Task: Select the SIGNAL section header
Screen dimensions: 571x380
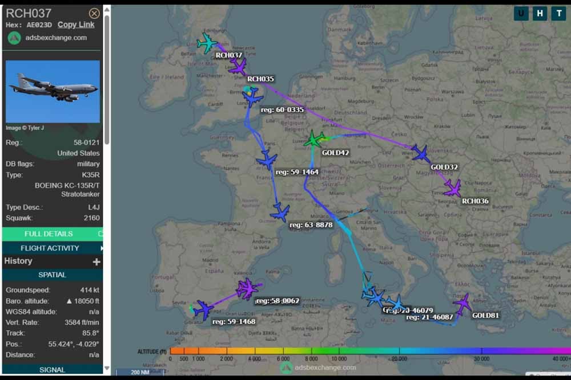Action: (52, 370)
